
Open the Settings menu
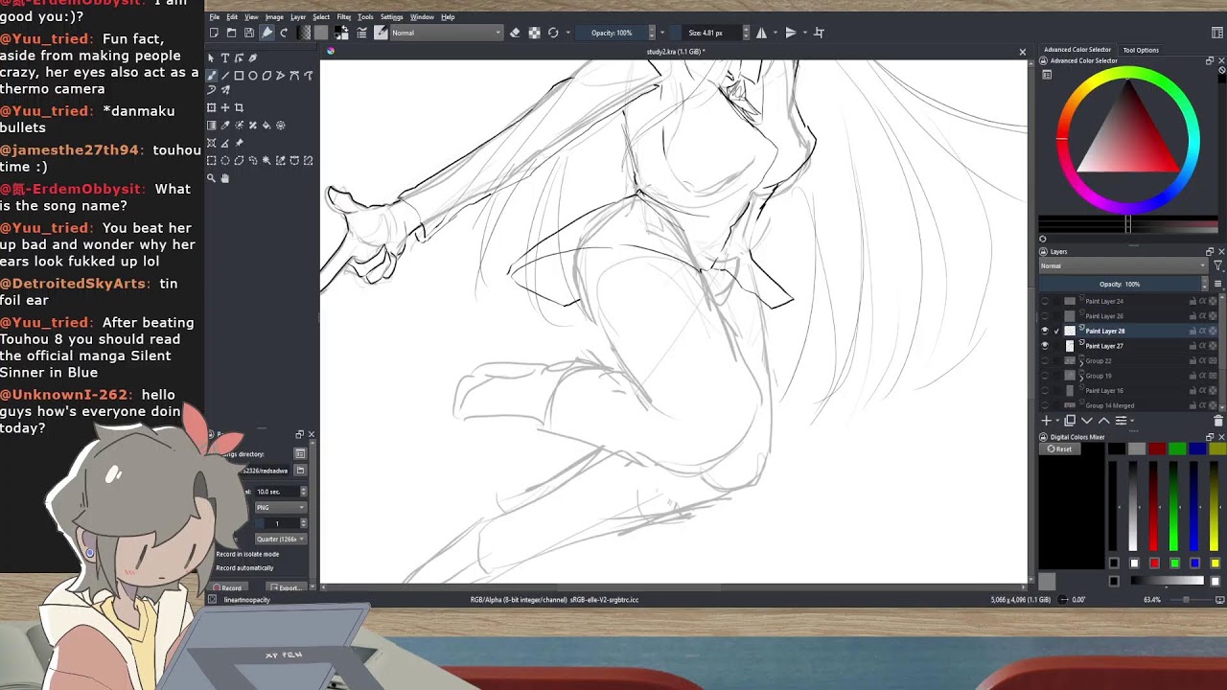pos(391,17)
